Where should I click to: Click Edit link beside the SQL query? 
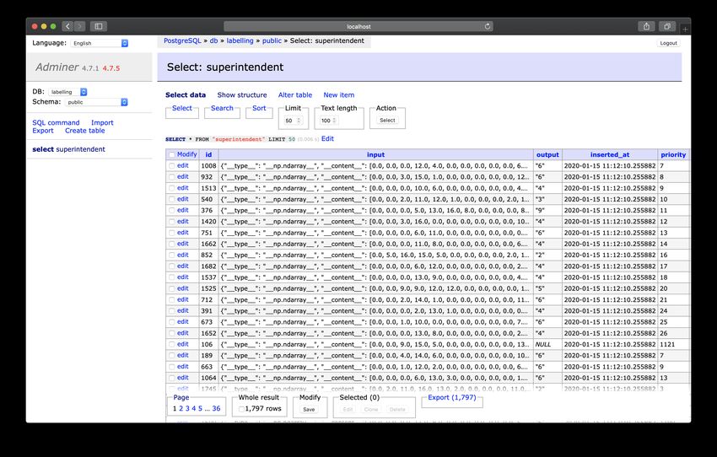click(x=327, y=138)
